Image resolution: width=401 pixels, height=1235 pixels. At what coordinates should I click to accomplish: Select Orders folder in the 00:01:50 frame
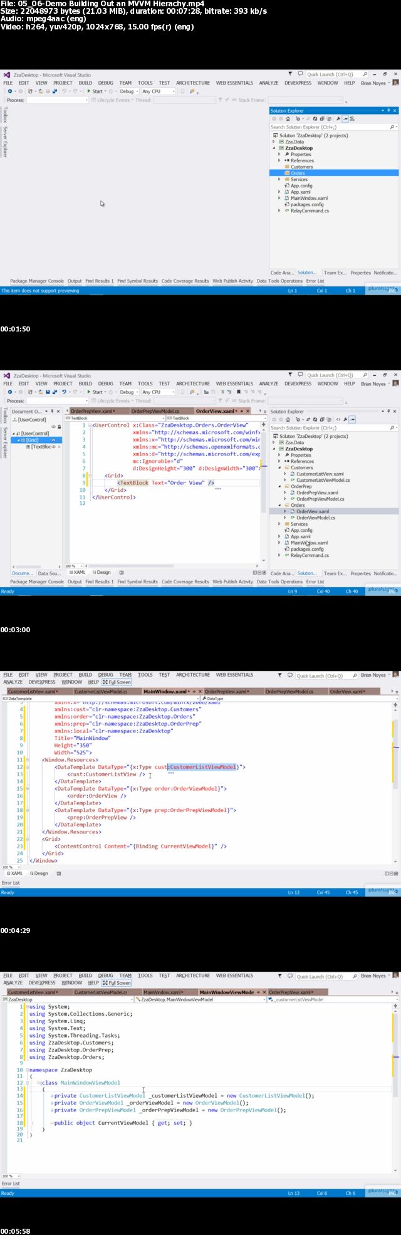(x=297, y=173)
